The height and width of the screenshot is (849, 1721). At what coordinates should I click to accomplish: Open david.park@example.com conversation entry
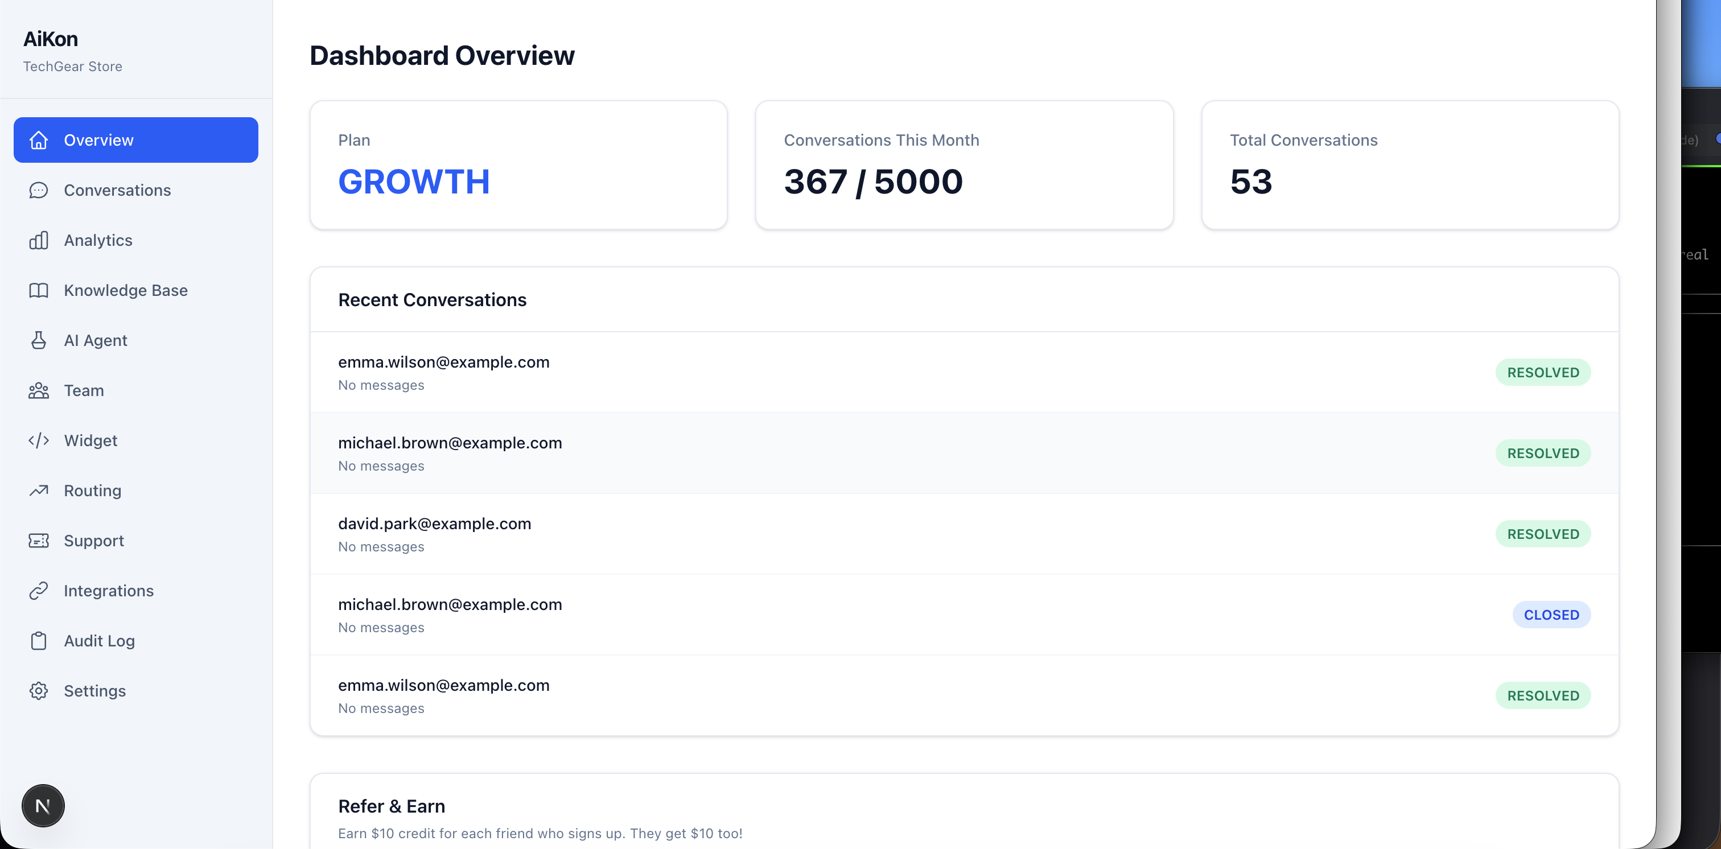(x=434, y=524)
